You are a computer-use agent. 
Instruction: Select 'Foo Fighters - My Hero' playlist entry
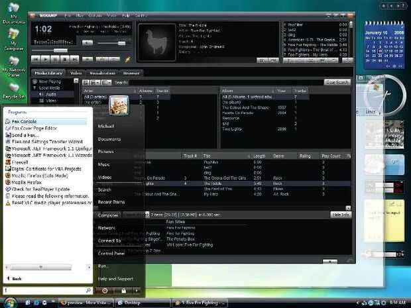(x=316, y=55)
